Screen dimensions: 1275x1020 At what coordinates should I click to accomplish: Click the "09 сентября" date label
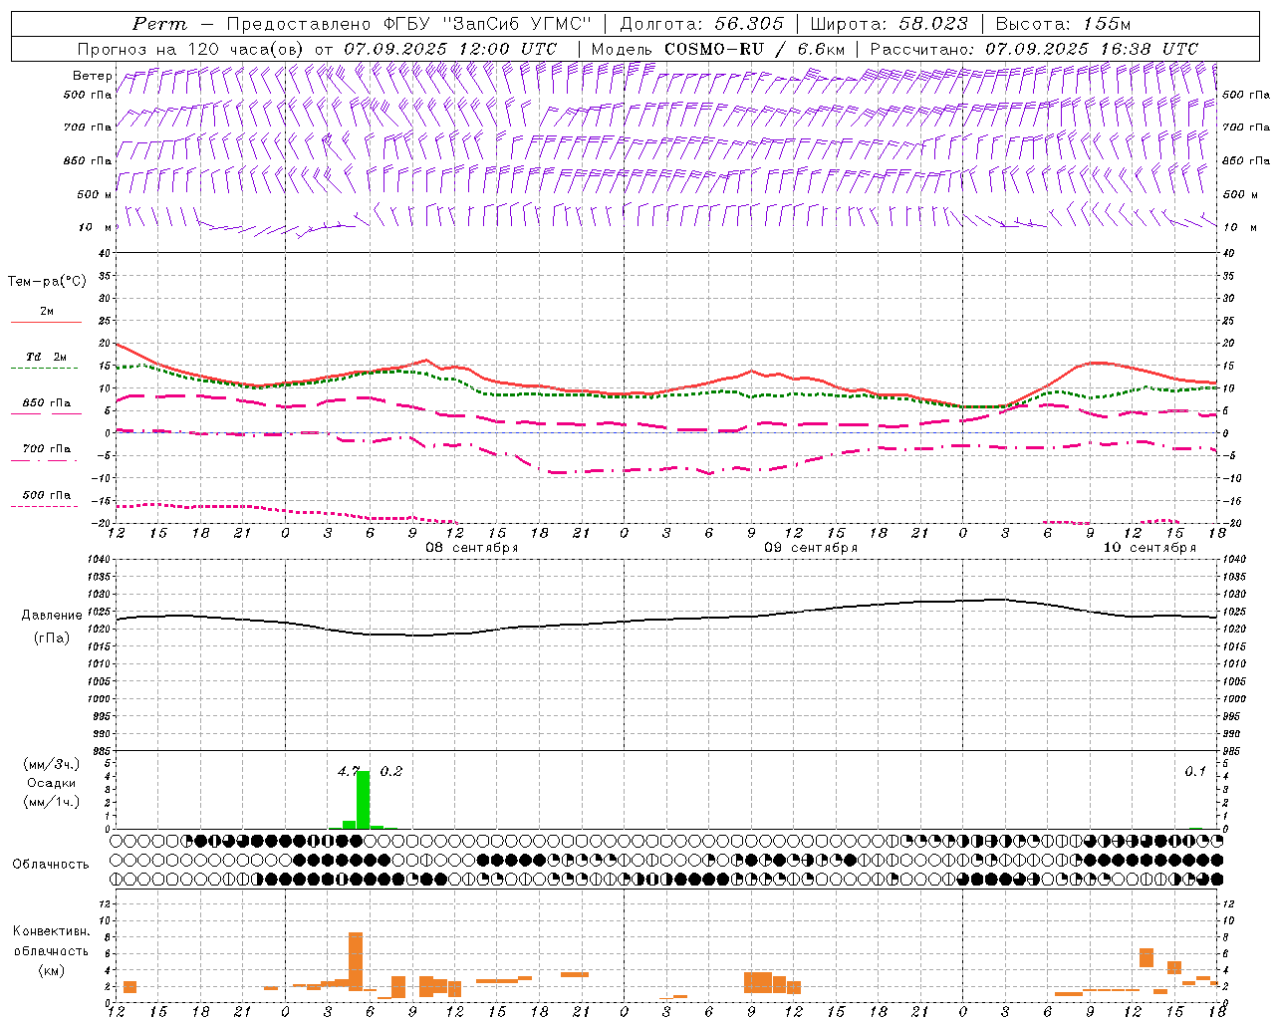pyautogui.click(x=810, y=548)
